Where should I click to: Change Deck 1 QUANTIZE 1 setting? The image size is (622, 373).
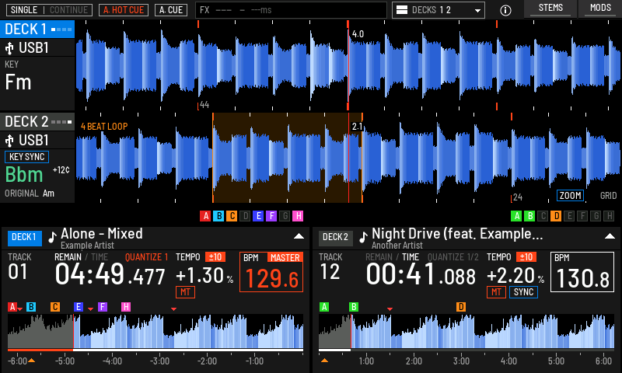146,257
